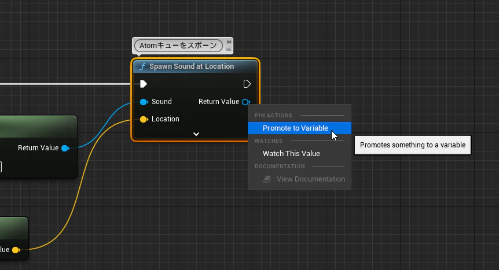Viewport: 499px width, 270px height.
Task: Click the Atomキューをスポーン comment text
Action: click(x=178, y=46)
